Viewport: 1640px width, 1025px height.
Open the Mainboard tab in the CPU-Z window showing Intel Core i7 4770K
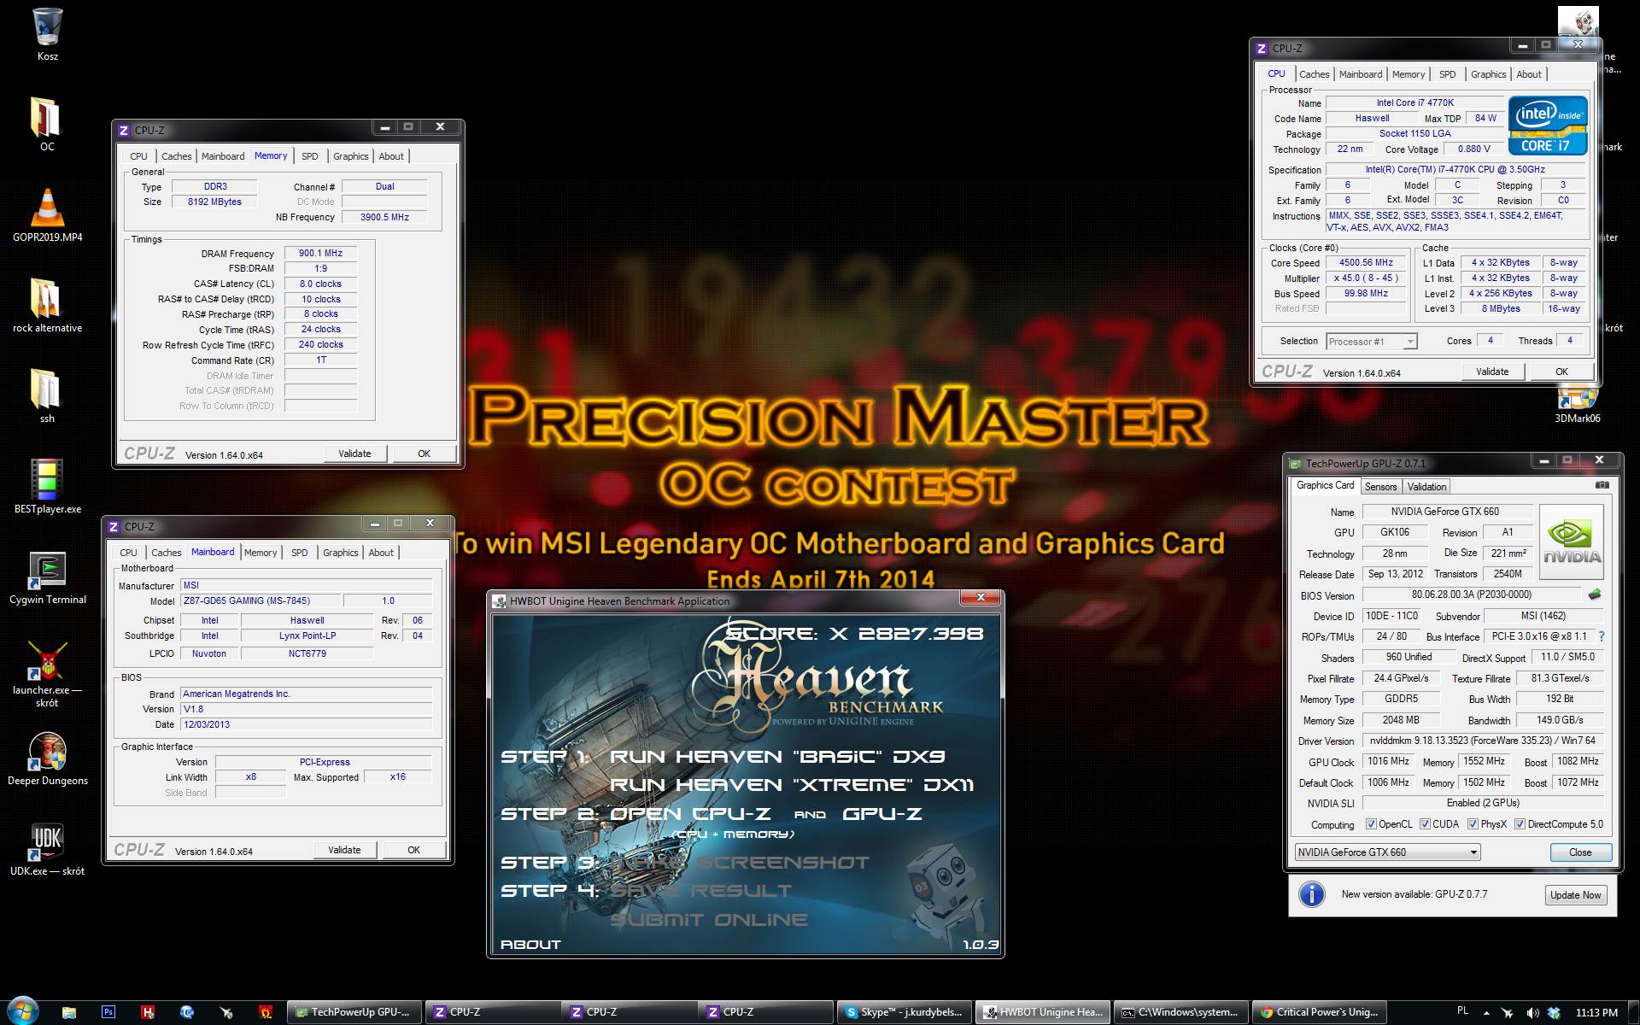1360,74
